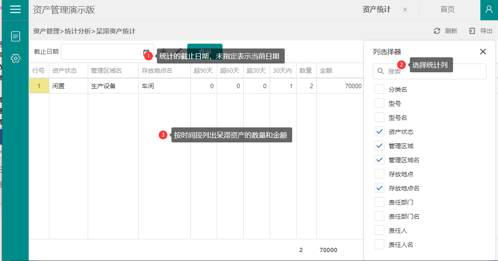This screenshot has width=498, height=261.
Task: Enable the 责任人 column checkbox
Action: (x=379, y=231)
